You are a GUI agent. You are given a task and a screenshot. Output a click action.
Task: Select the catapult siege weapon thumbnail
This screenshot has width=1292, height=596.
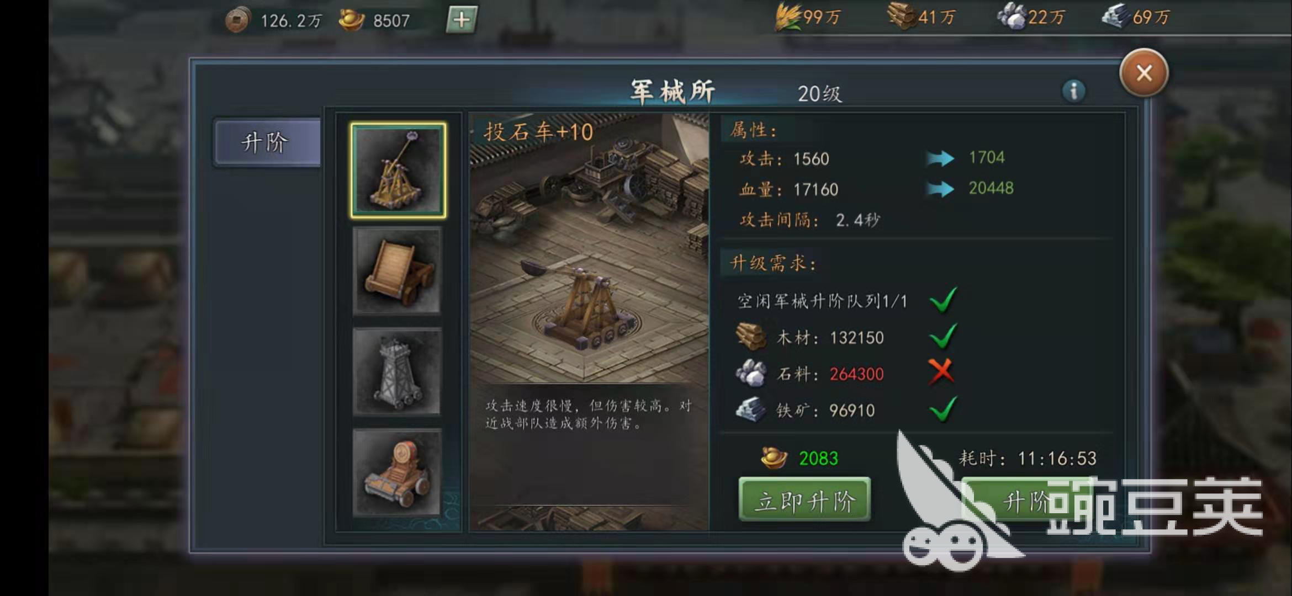coord(398,170)
